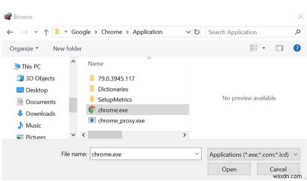Click the horizontal scrollbar thumb
The width and height of the screenshot is (307, 181).
(x=105, y=135)
